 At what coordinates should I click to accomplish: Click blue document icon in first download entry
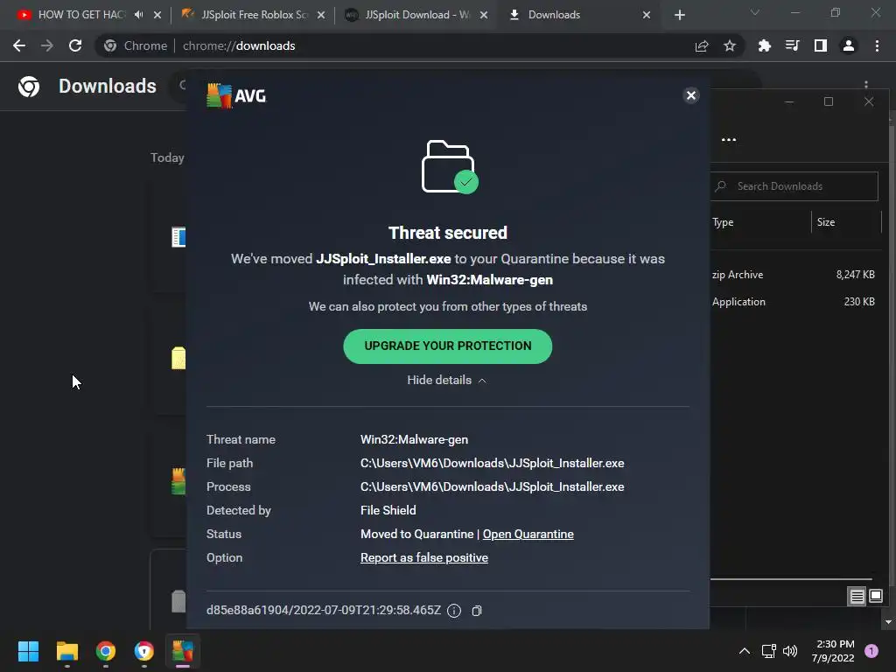pyautogui.click(x=178, y=236)
